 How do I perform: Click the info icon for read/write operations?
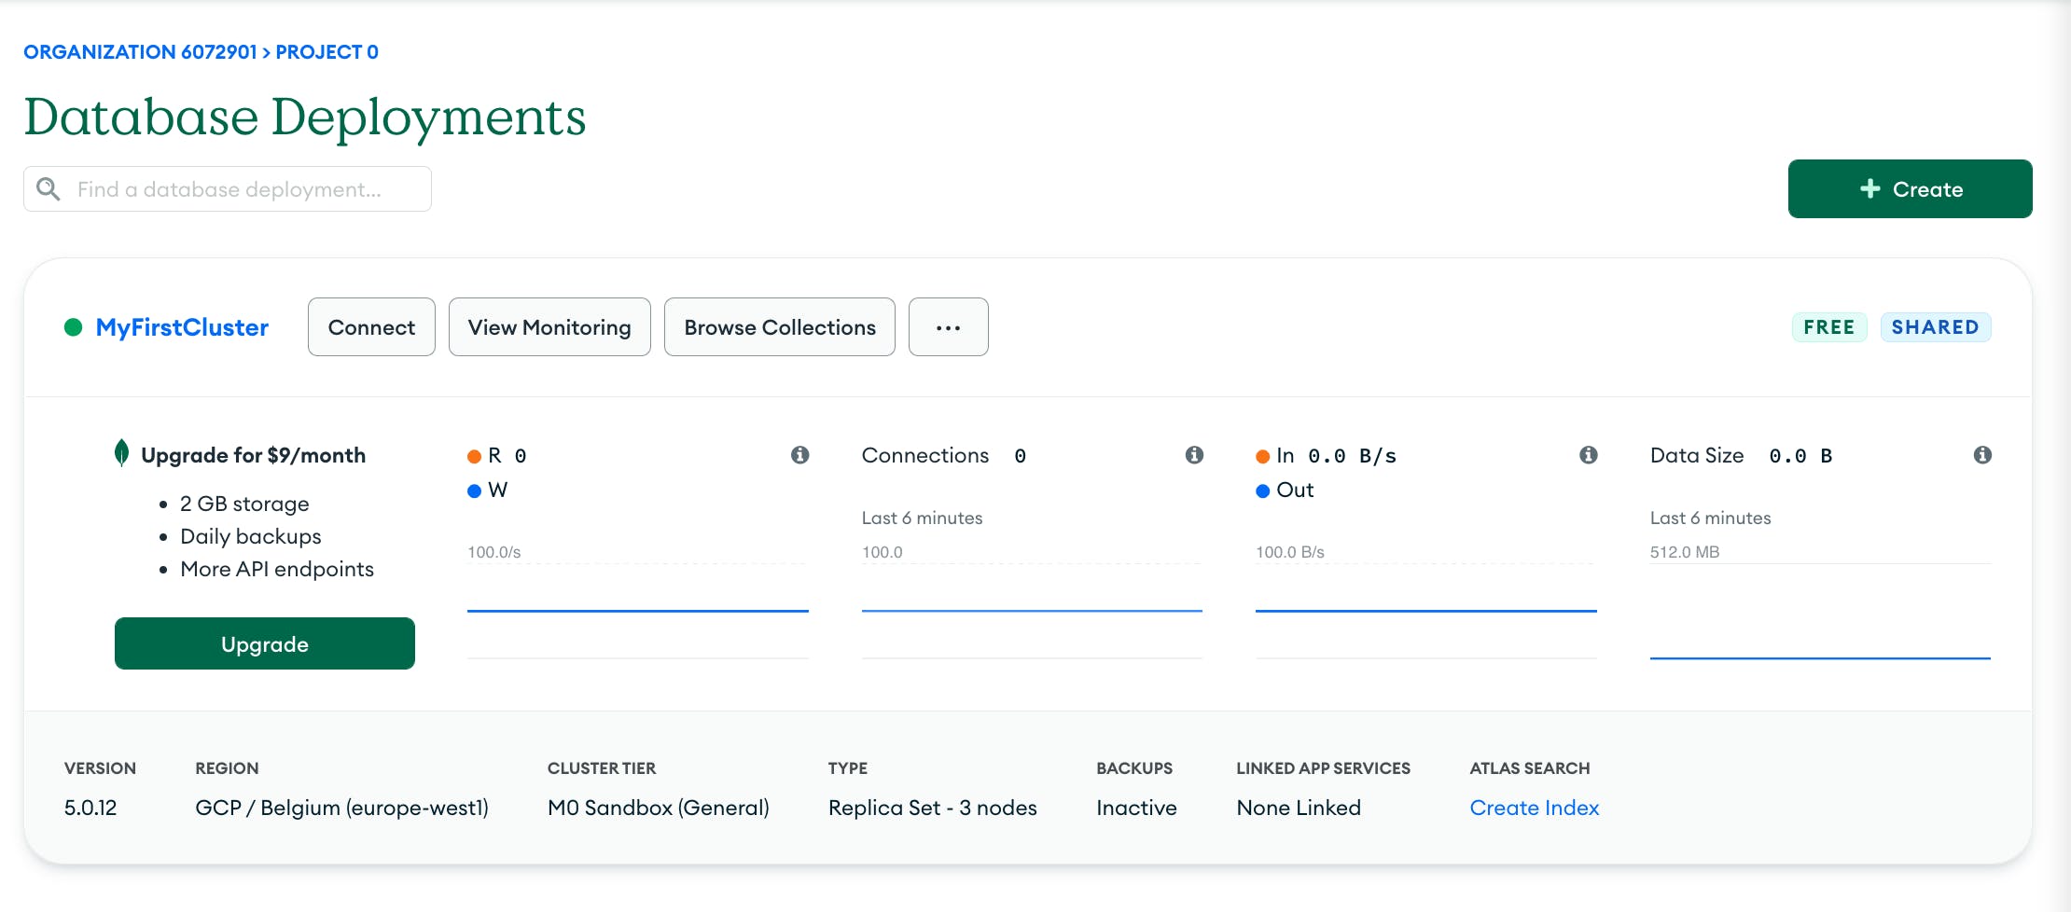799,455
